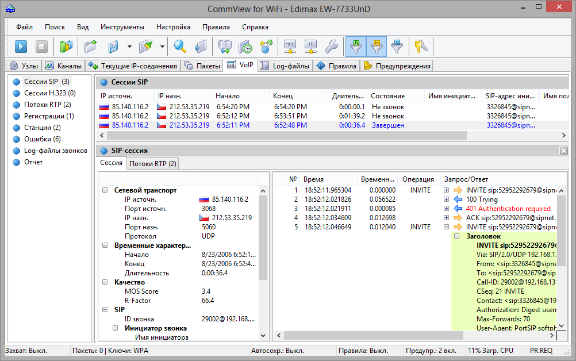Expand the 401 Authentication required row
576x361 pixels.
pyautogui.click(x=446, y=209)
